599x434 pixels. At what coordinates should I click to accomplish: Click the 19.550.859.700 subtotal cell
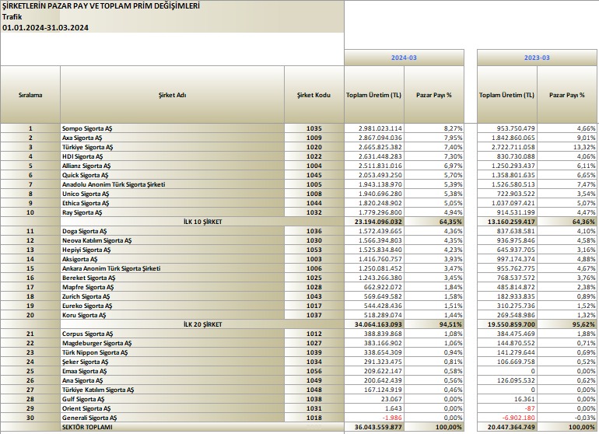(507, 324)
